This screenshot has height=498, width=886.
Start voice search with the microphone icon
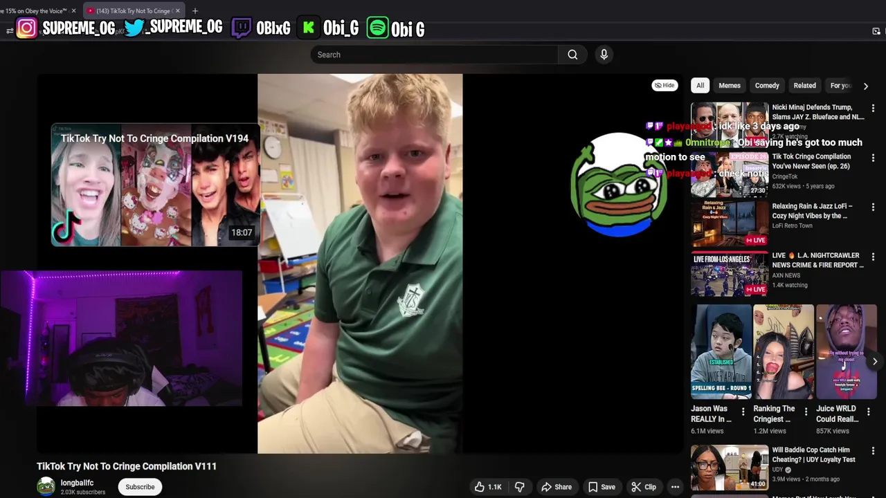coord(604,55)
